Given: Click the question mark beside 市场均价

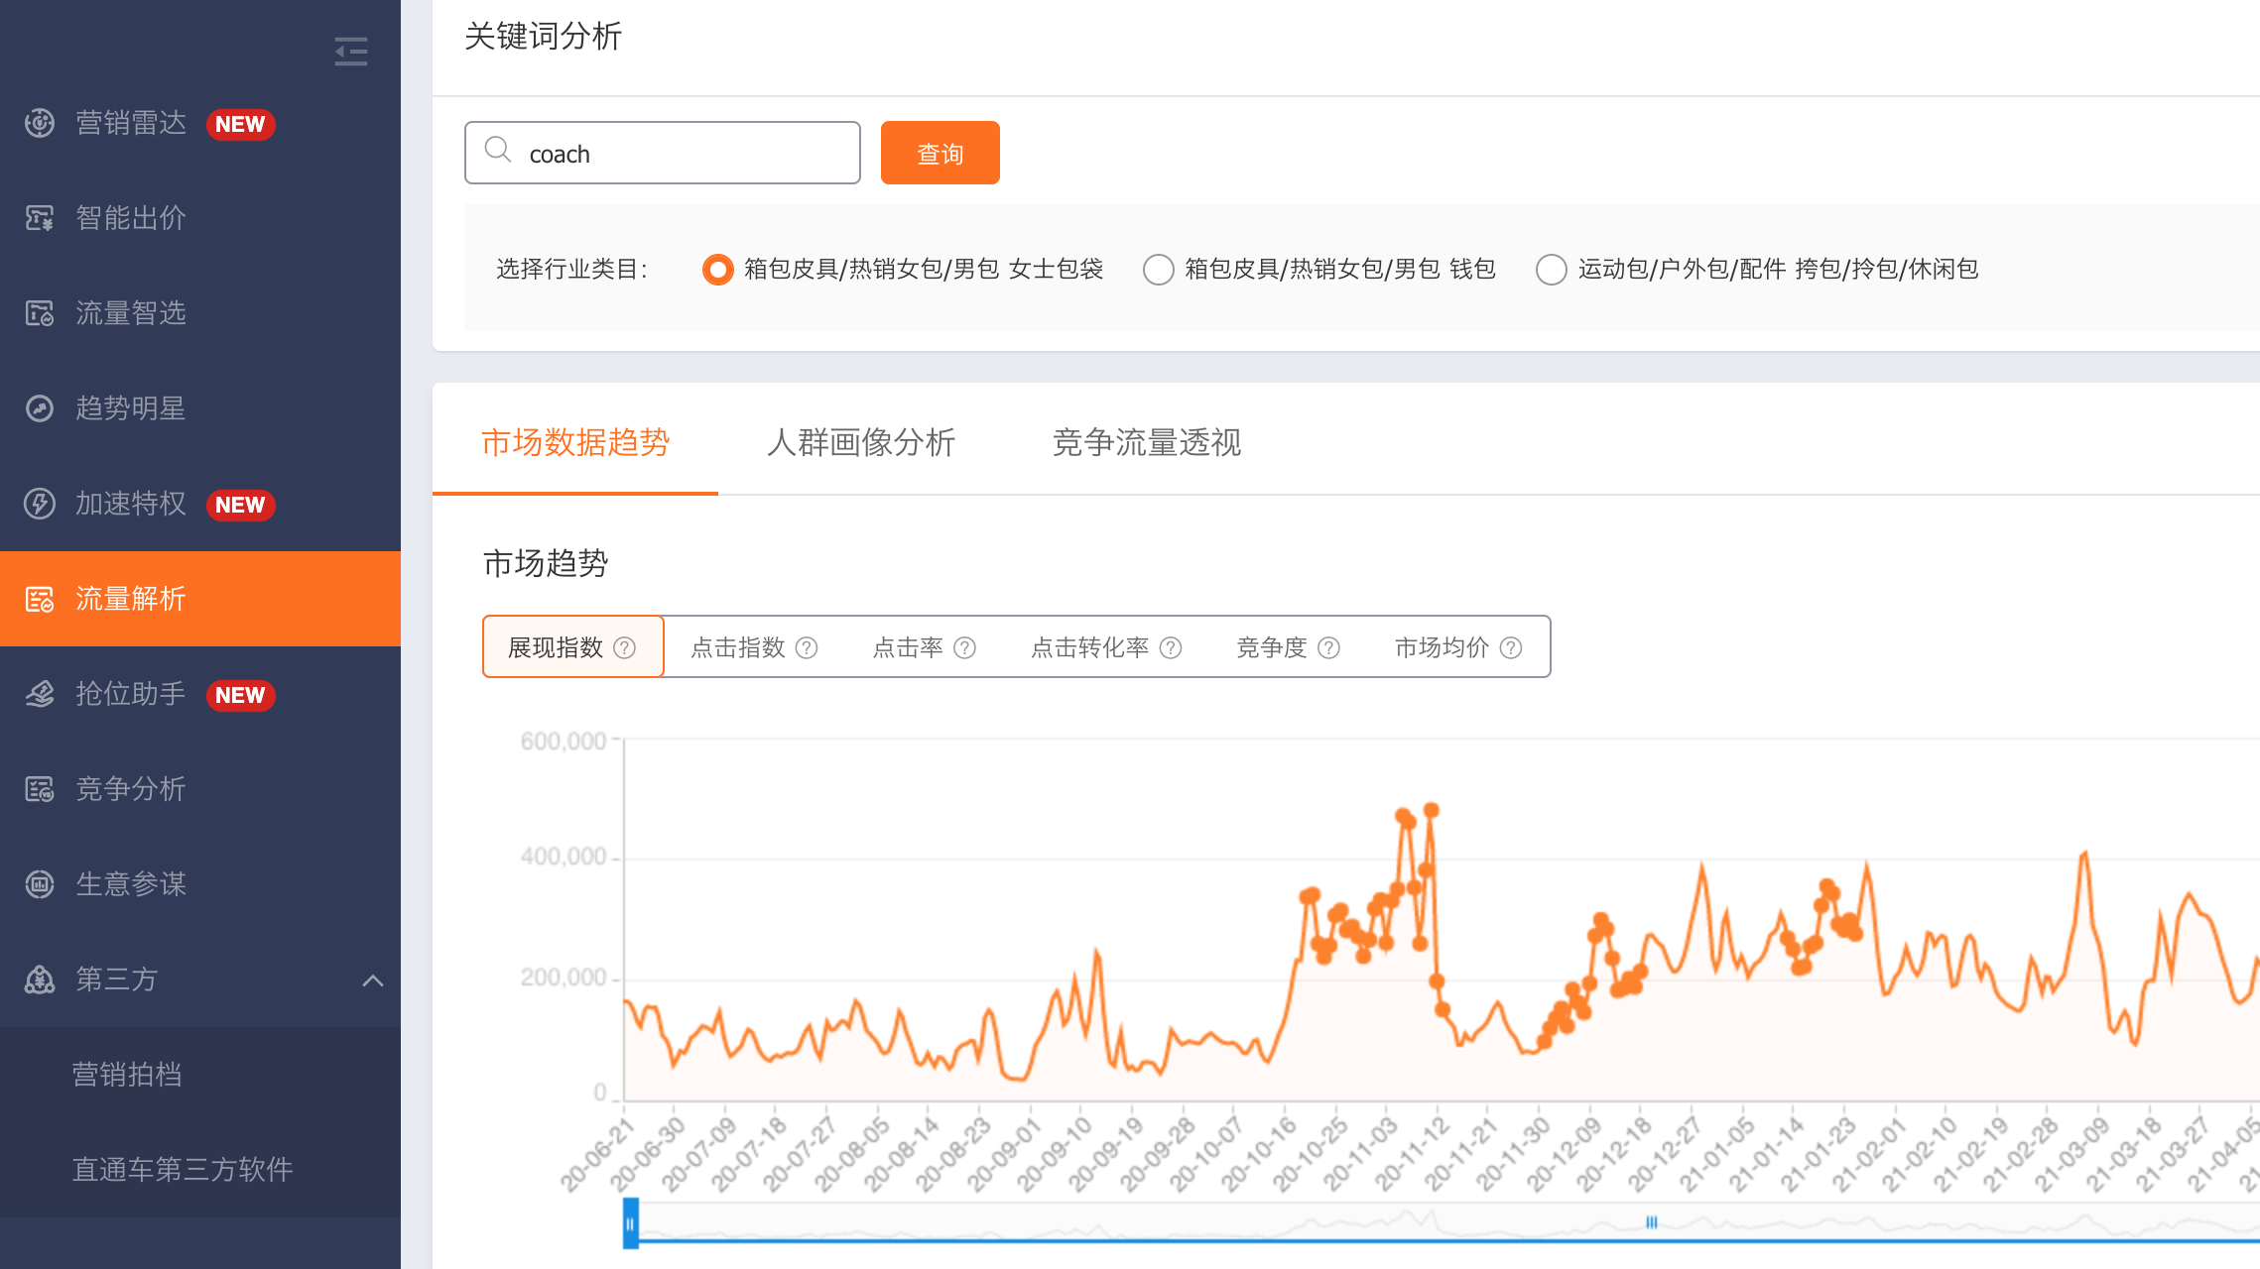Looking at the screenshot, I should coord(1511,647).
